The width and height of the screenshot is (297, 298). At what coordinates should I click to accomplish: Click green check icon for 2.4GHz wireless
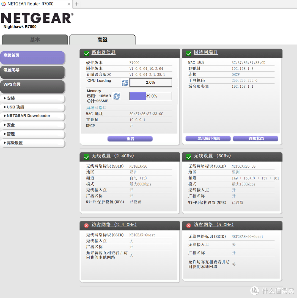(86, 157)
